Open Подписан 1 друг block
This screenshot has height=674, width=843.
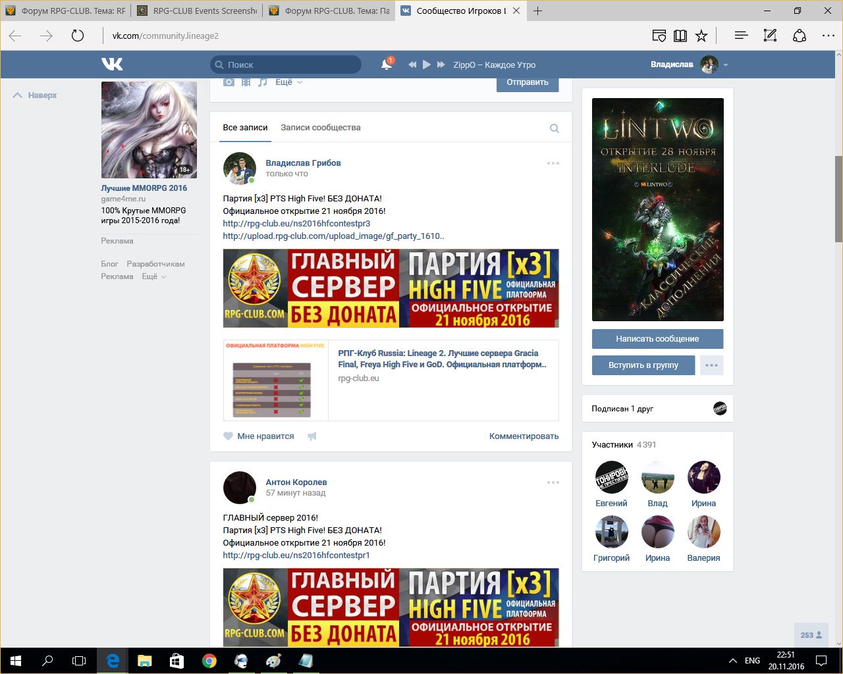[x=657, y=408]
